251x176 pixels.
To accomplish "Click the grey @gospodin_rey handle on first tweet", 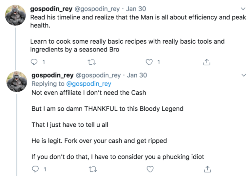I will 98,9.
